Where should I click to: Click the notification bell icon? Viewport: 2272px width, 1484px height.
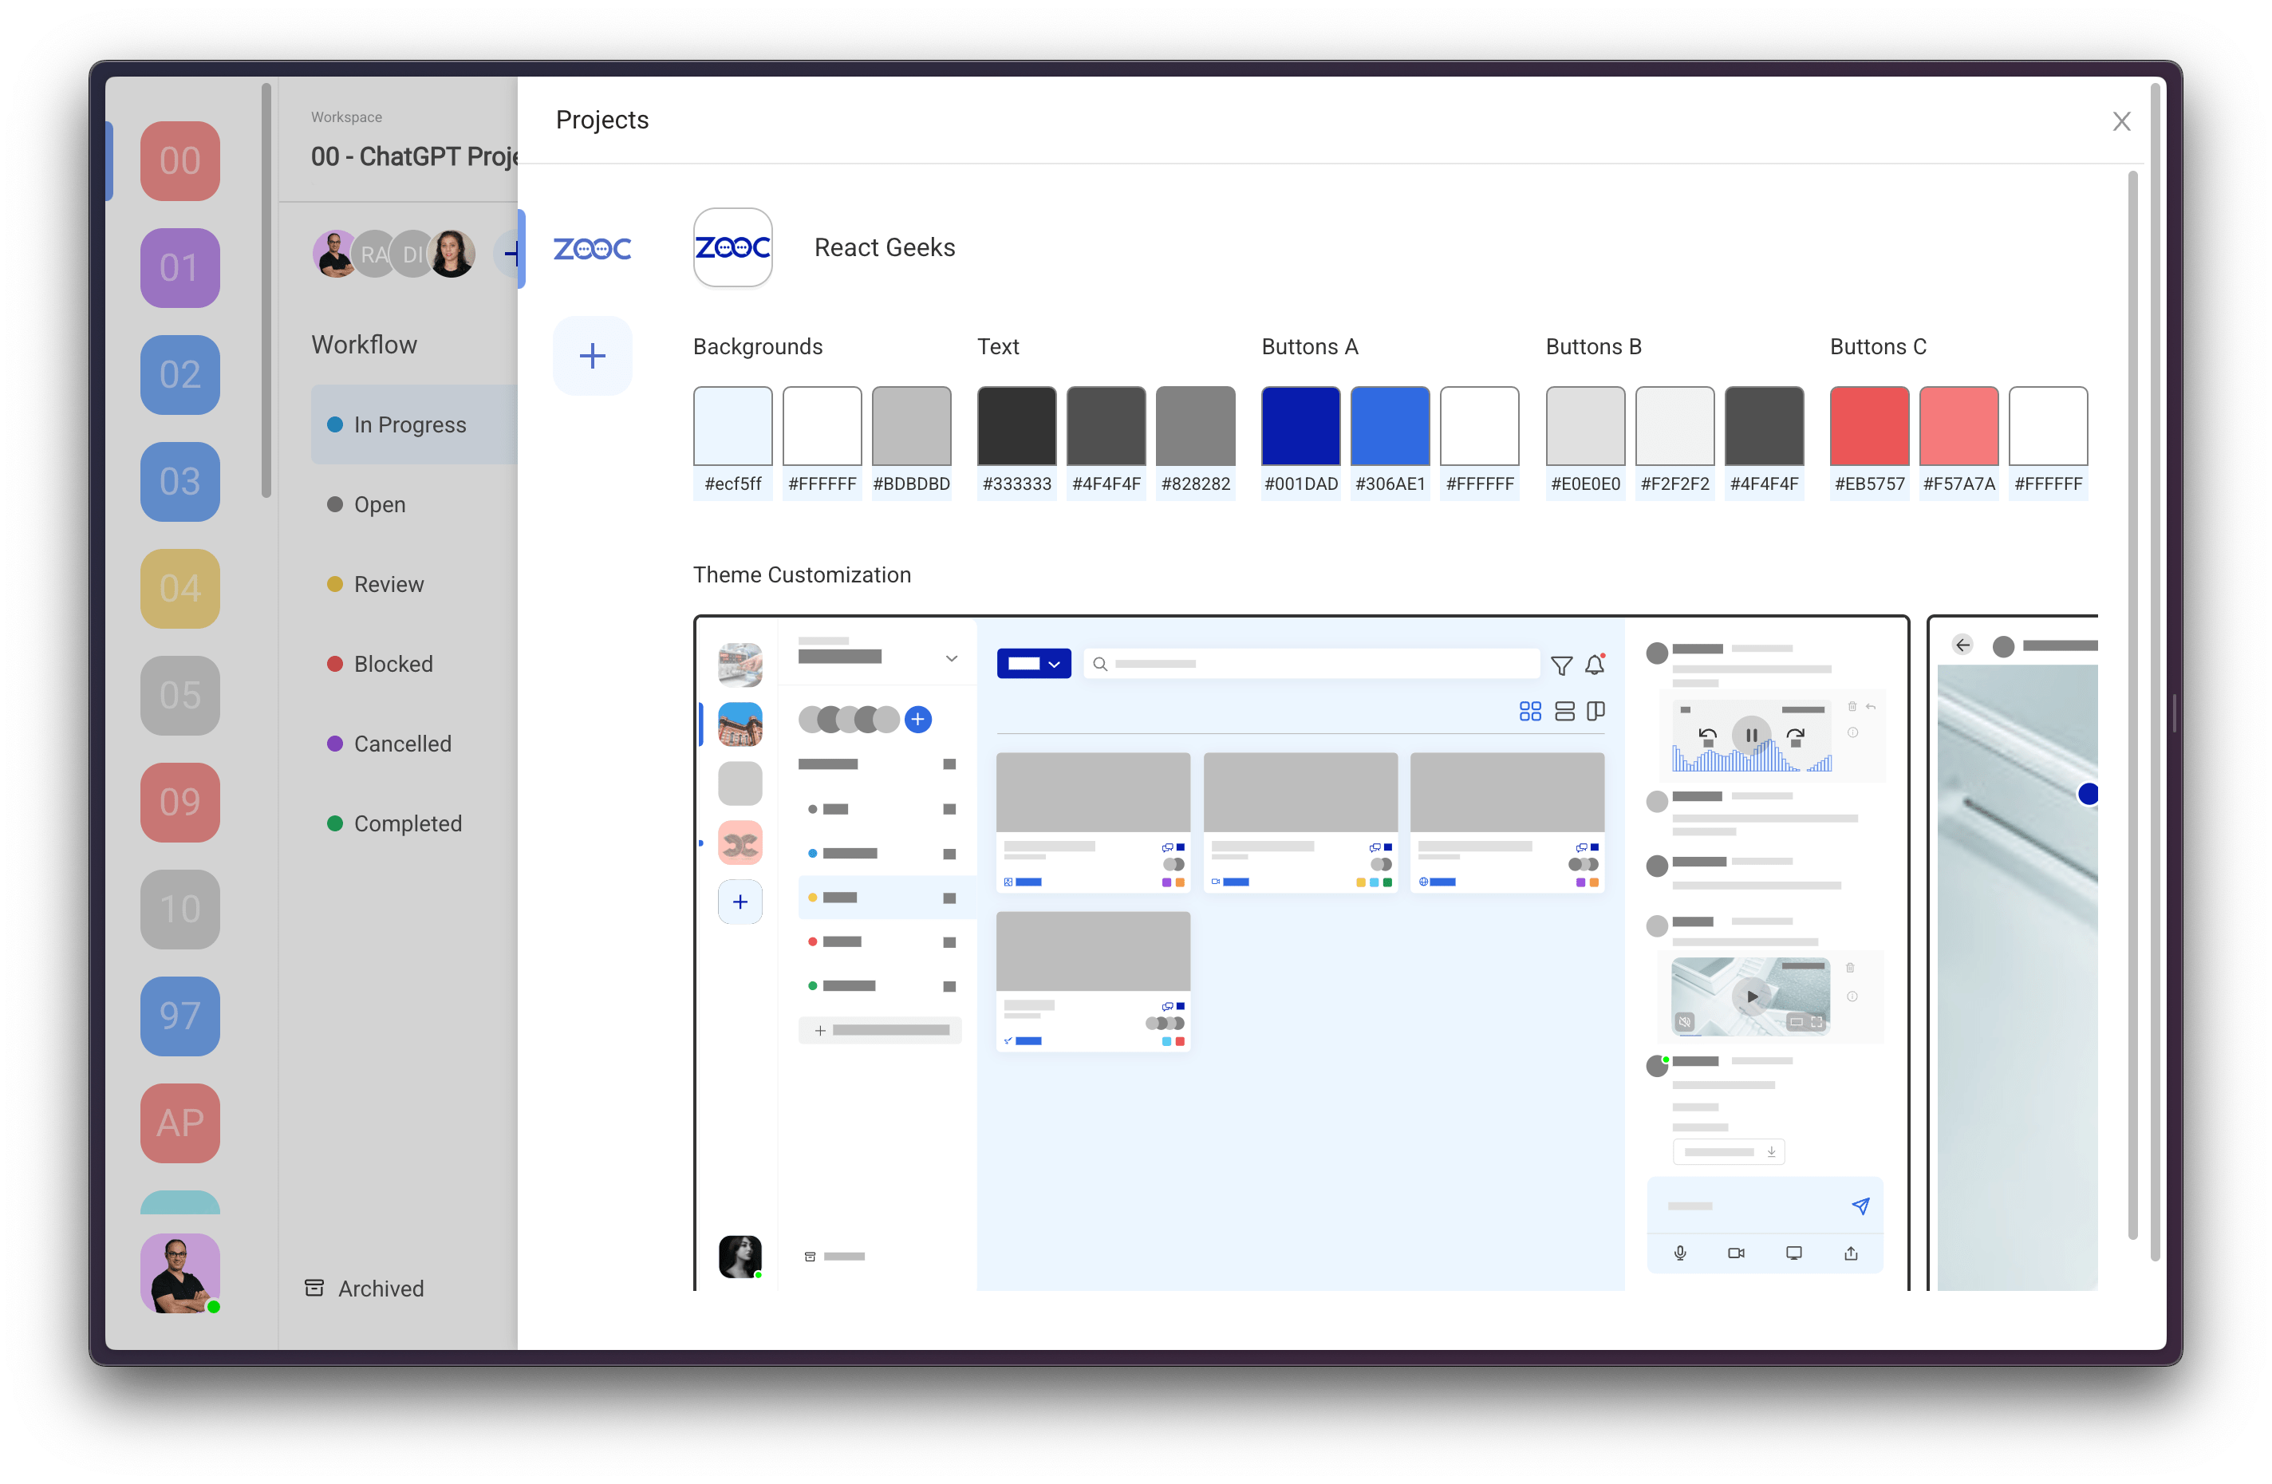coord(1595,662)
